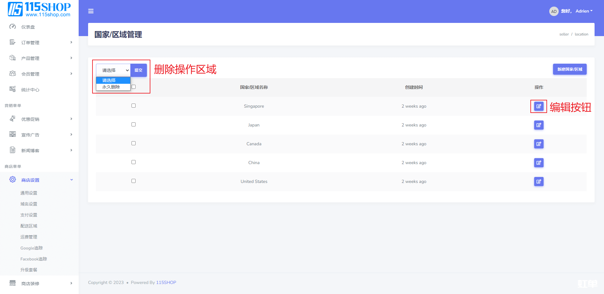Image resolution: width=604 pixels, height=294 pixels.
Task: Click the dashboard gauge icon
Action: coord(13,27)
